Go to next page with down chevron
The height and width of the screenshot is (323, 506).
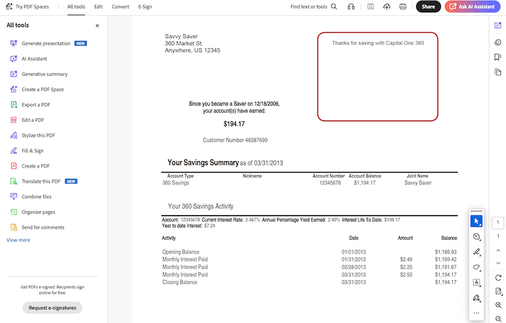click(x=498, y=263)
